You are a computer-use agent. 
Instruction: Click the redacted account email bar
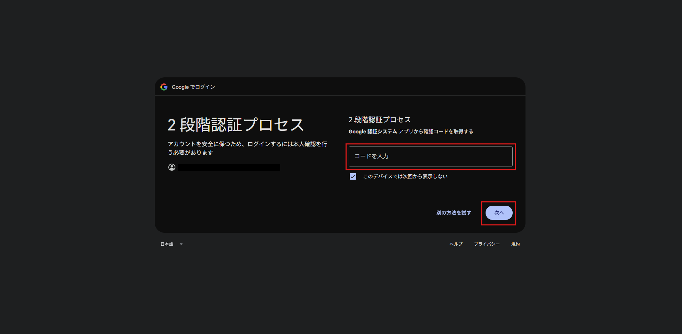tap(229, 168)
